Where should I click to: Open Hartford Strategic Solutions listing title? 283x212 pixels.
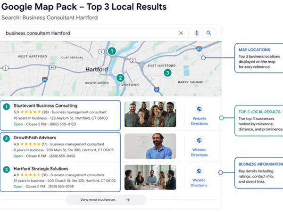tap(41, 169)
